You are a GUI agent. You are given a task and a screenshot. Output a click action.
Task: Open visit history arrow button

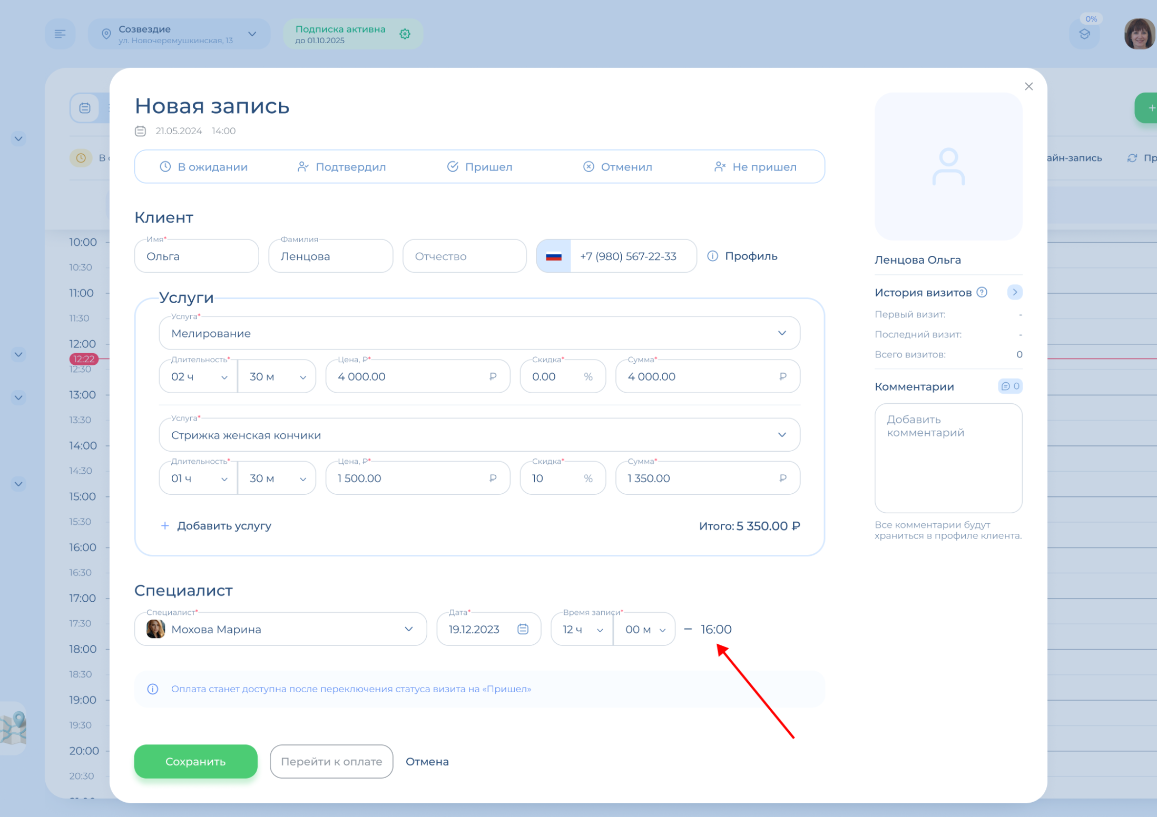tap(1014, 292)
